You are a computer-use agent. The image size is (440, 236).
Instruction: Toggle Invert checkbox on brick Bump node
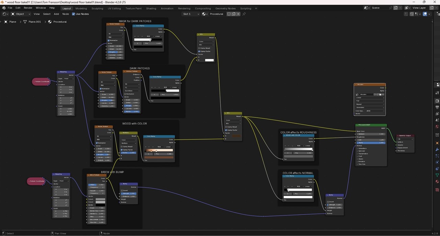tap(122, 191)
